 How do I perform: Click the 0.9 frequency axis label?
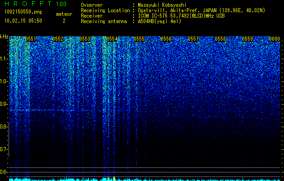click(4, 104)
